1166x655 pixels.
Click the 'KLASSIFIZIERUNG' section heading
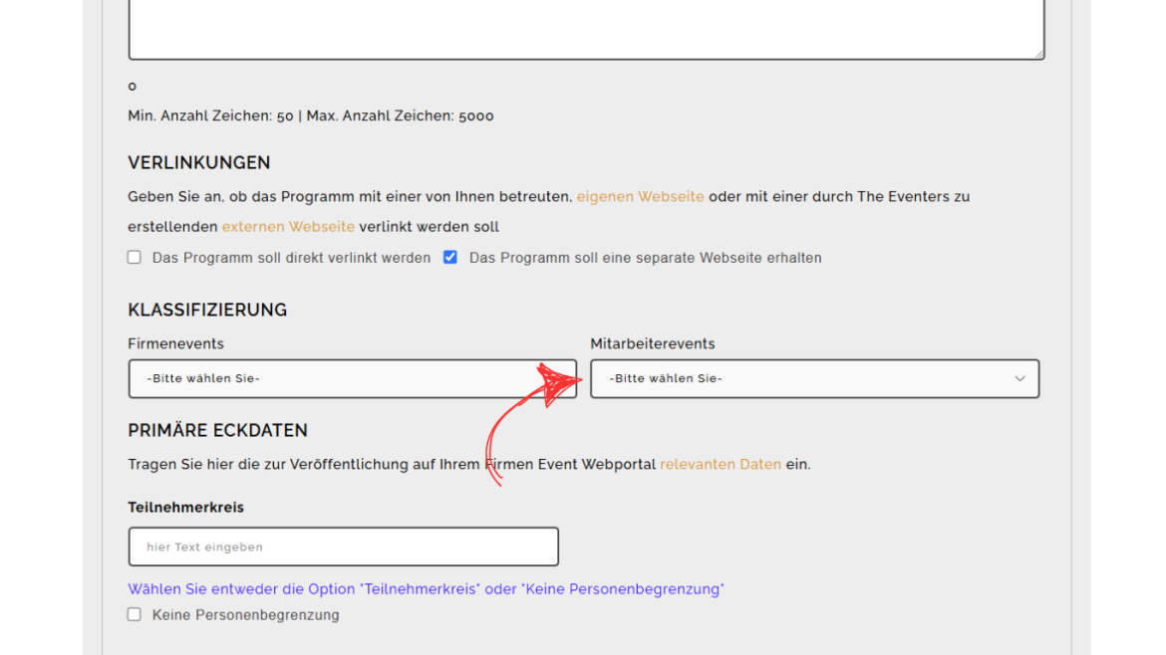(x=207, y=310)
